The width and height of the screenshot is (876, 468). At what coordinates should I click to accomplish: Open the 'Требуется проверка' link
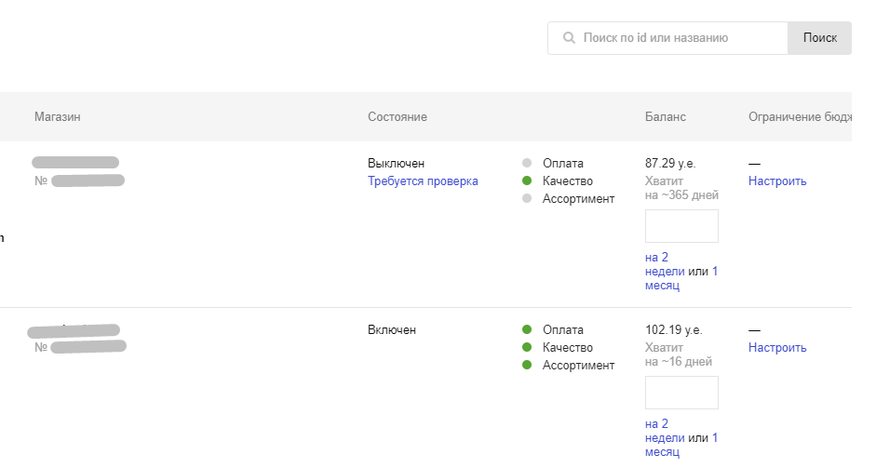click(x=423, y=181)
